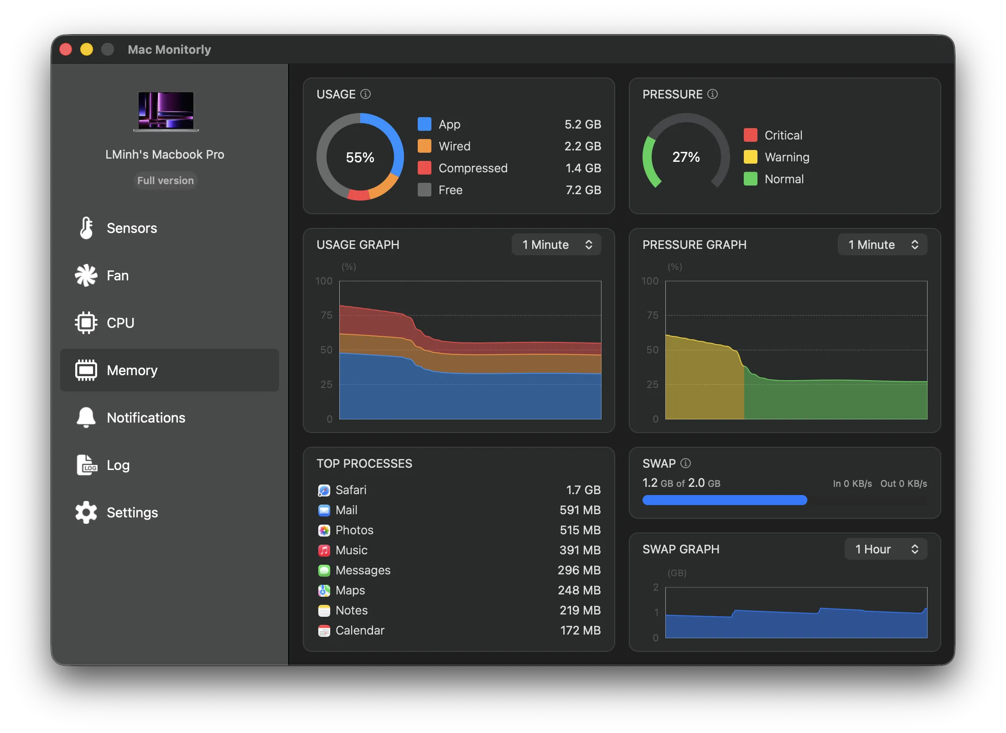
Task: Show the Log section label
Action: 118,465
